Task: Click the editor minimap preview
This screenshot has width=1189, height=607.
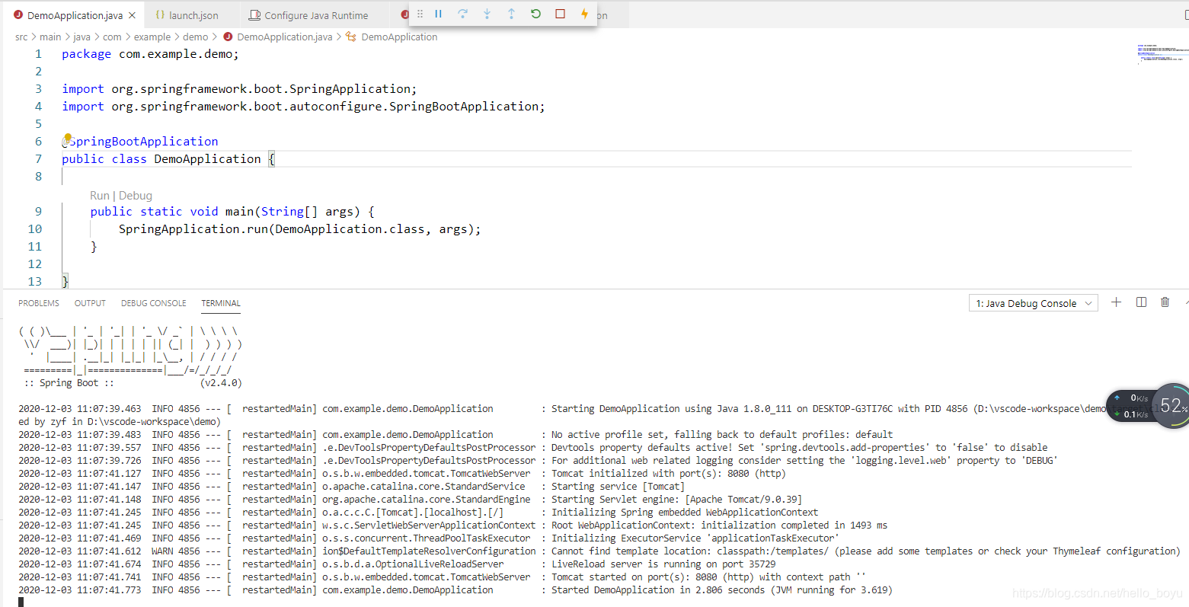Action: point(1162,53)
